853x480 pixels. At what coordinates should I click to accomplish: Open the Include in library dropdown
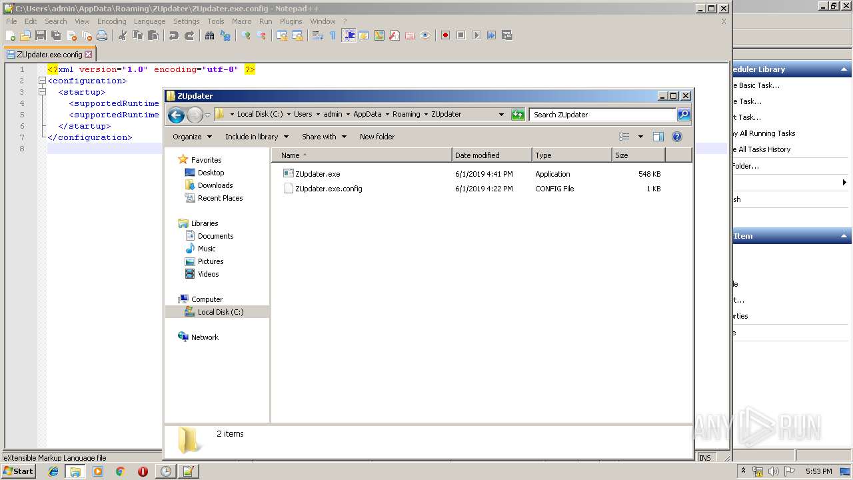[257, 137]
